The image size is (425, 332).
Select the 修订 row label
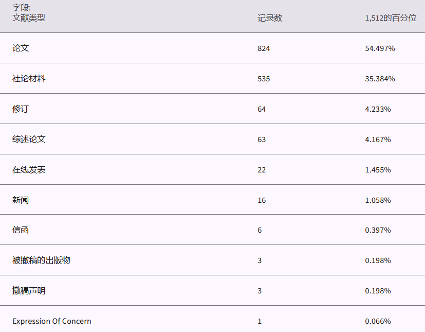pos(21,109)
